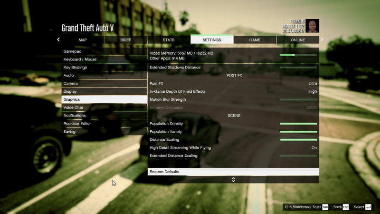Click the Video Memory text
Screen dimensions: 380x214
[x=181, y=53]
